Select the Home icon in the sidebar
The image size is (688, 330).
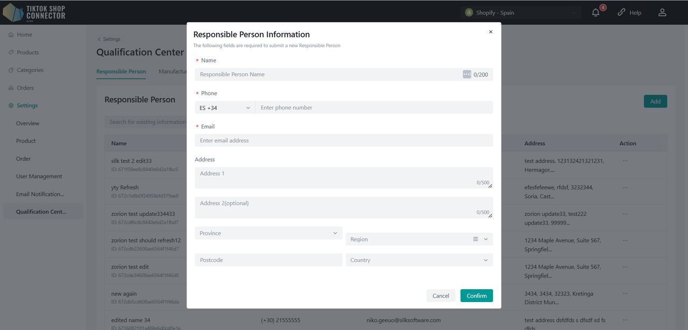(10, 34)
